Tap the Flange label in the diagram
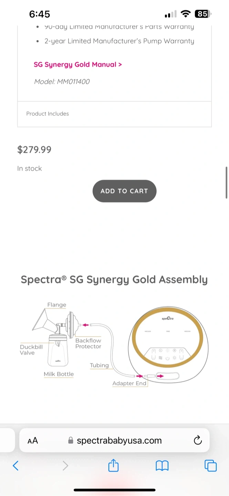The height and width of the screenshot is (496, 229). point(57,305)
